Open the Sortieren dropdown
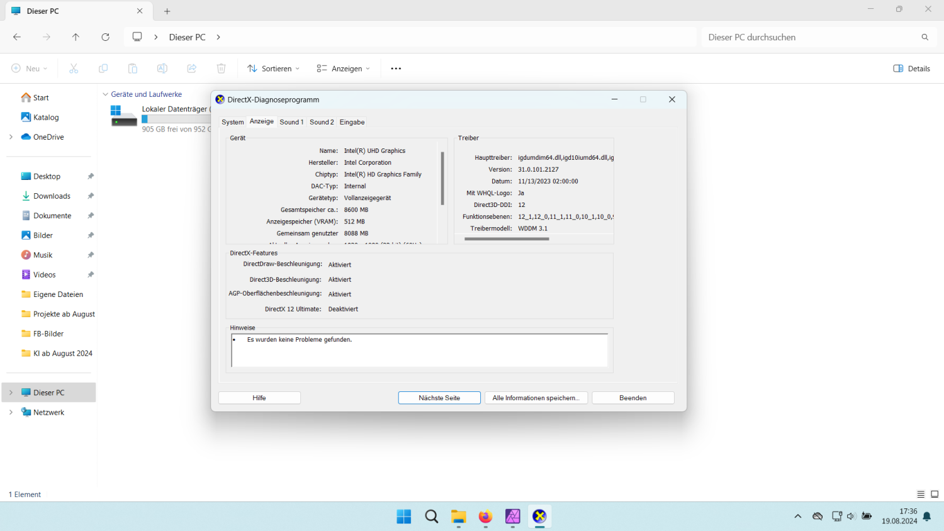This screenshot has height=531, width=944. (274, 69)
